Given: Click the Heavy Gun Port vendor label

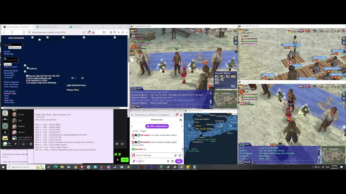Looking at the screenshot, I should click(306, 79).
